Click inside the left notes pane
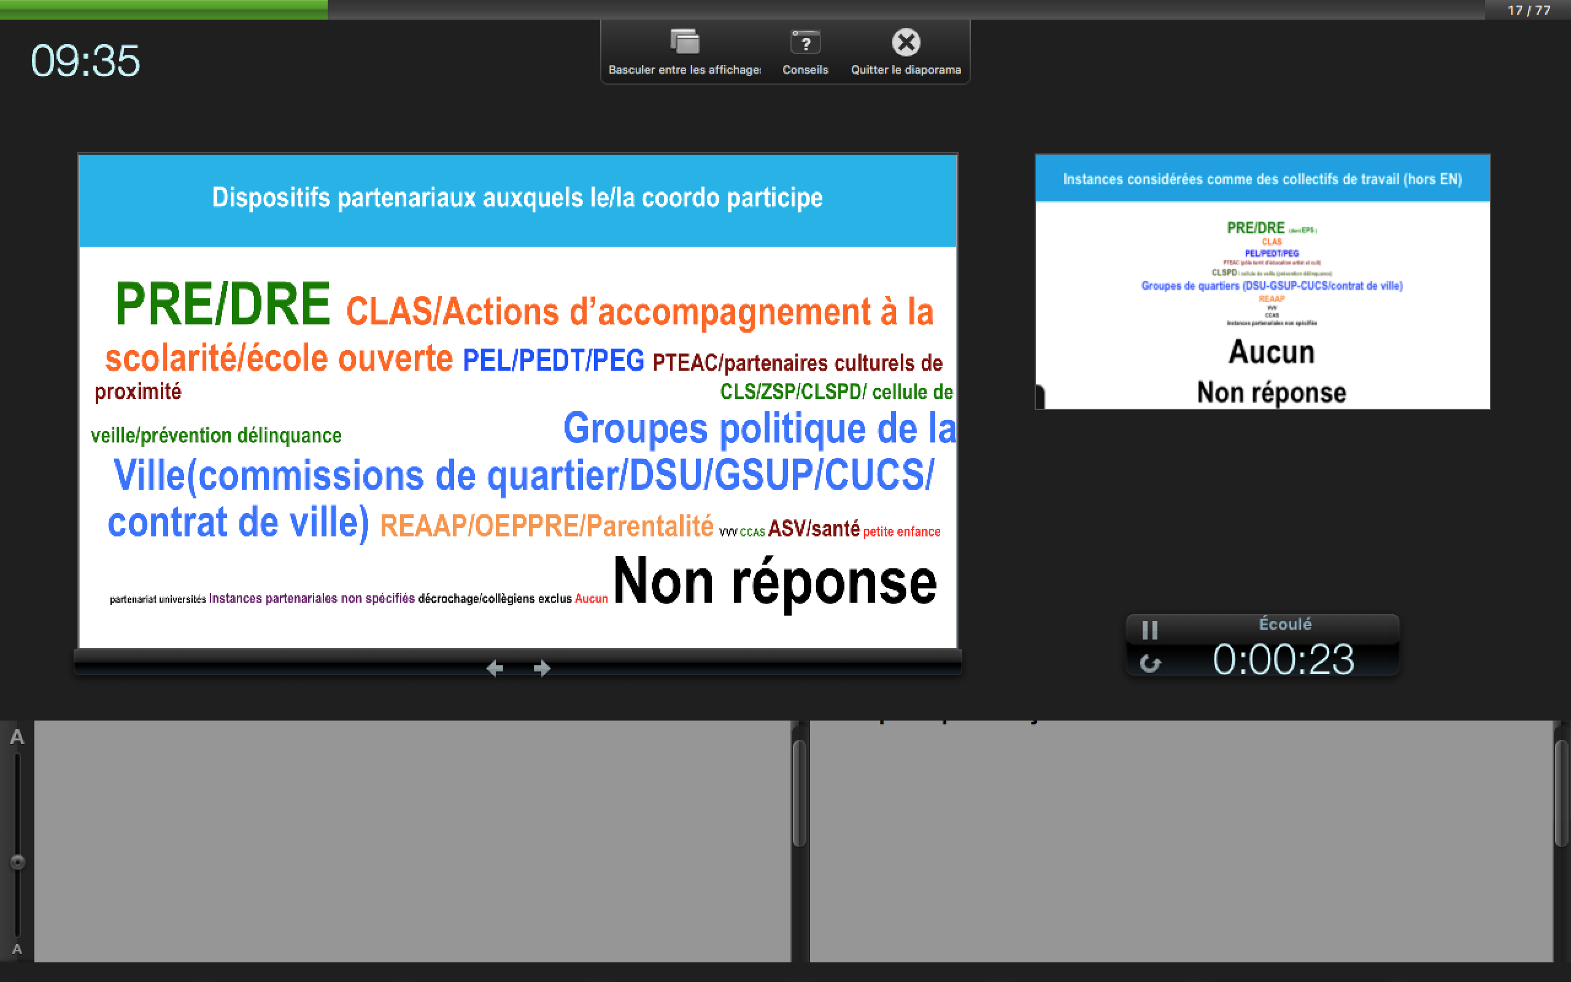 [x=412, y=841]
